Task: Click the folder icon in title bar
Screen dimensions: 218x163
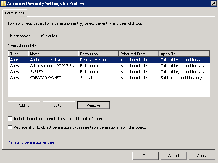Action: click(x=3, y=3)
